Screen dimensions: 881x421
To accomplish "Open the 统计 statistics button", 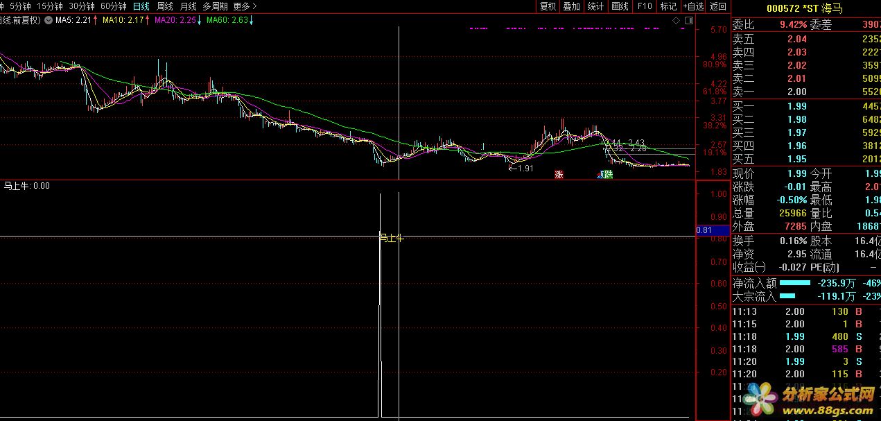I will [595, 6].
